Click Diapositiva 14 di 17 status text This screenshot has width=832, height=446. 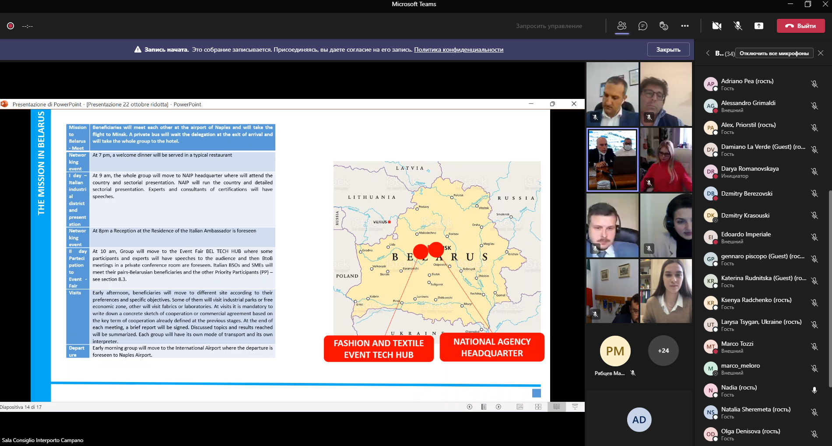point(21,407)
